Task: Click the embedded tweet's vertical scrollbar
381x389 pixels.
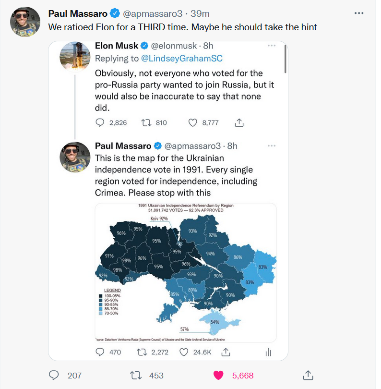Action: tap(286, 59)
